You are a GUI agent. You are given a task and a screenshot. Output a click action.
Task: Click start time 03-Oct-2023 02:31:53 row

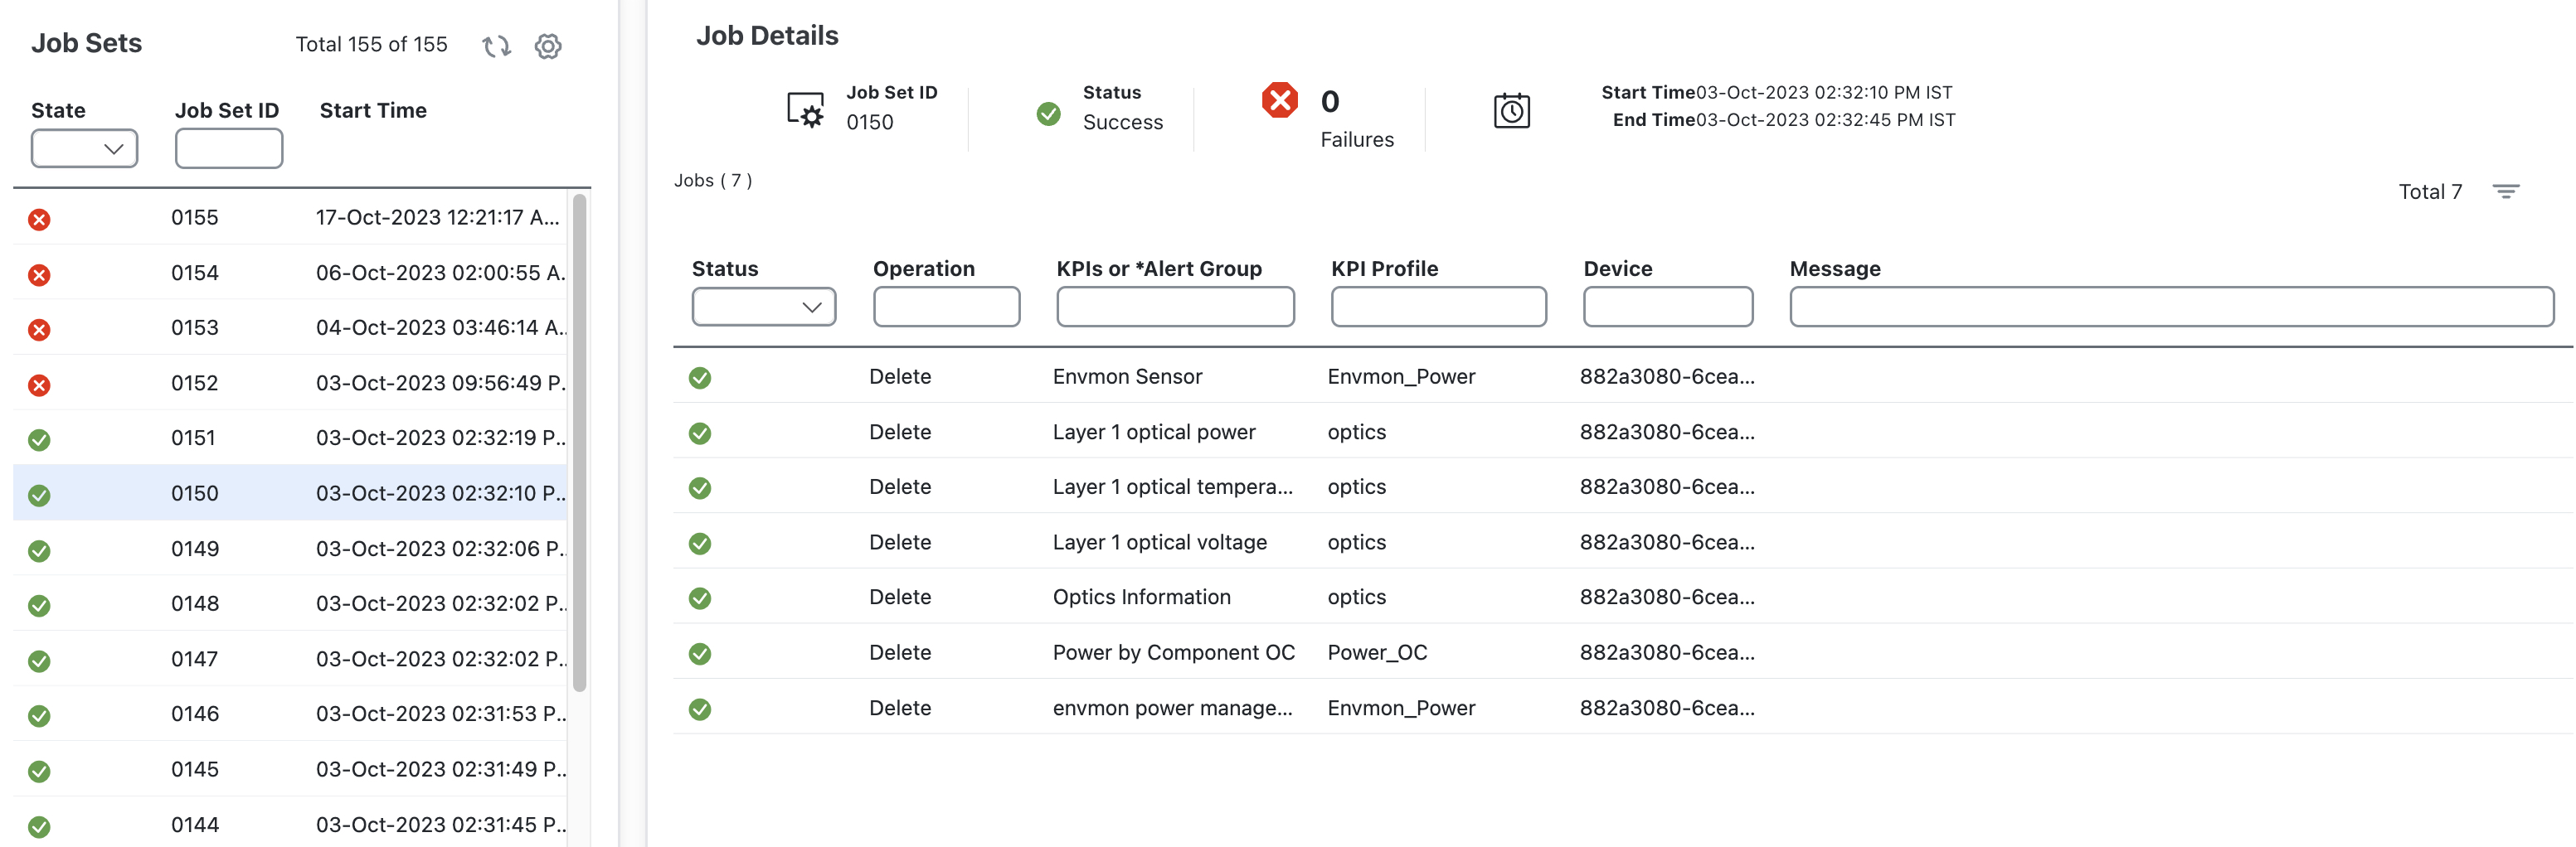[x=441, y=714]
